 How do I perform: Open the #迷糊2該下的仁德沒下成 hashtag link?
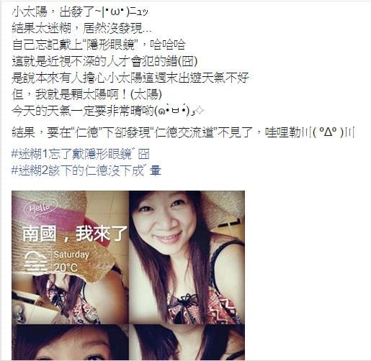tap(79, 170)
